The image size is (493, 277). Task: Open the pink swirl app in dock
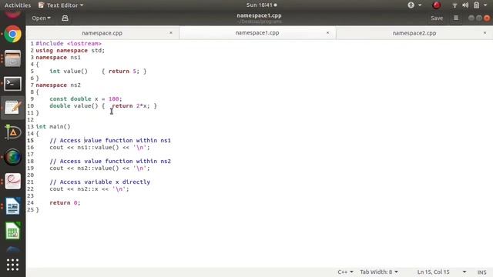(12, 182)
